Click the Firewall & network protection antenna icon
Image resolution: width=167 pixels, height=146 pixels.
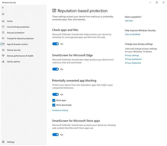[x=3, y=38]
